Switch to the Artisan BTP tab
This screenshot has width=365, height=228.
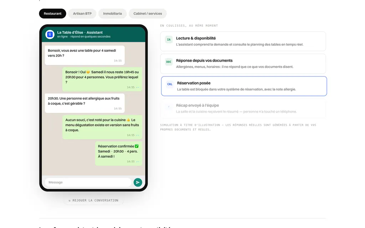click(x=82, y=14)
